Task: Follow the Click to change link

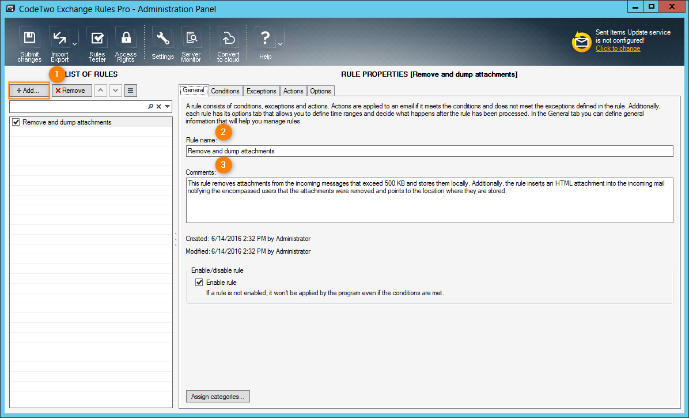Action: point(618,48)
